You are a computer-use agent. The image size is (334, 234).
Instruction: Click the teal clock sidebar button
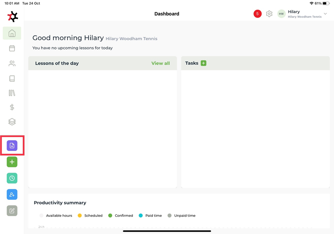pyautogui.click(x=12, y=178)
